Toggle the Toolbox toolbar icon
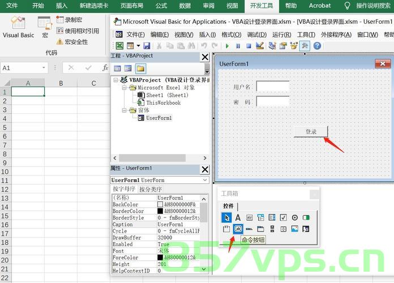Viewport: 394px width, 283px height. (305, 46)
